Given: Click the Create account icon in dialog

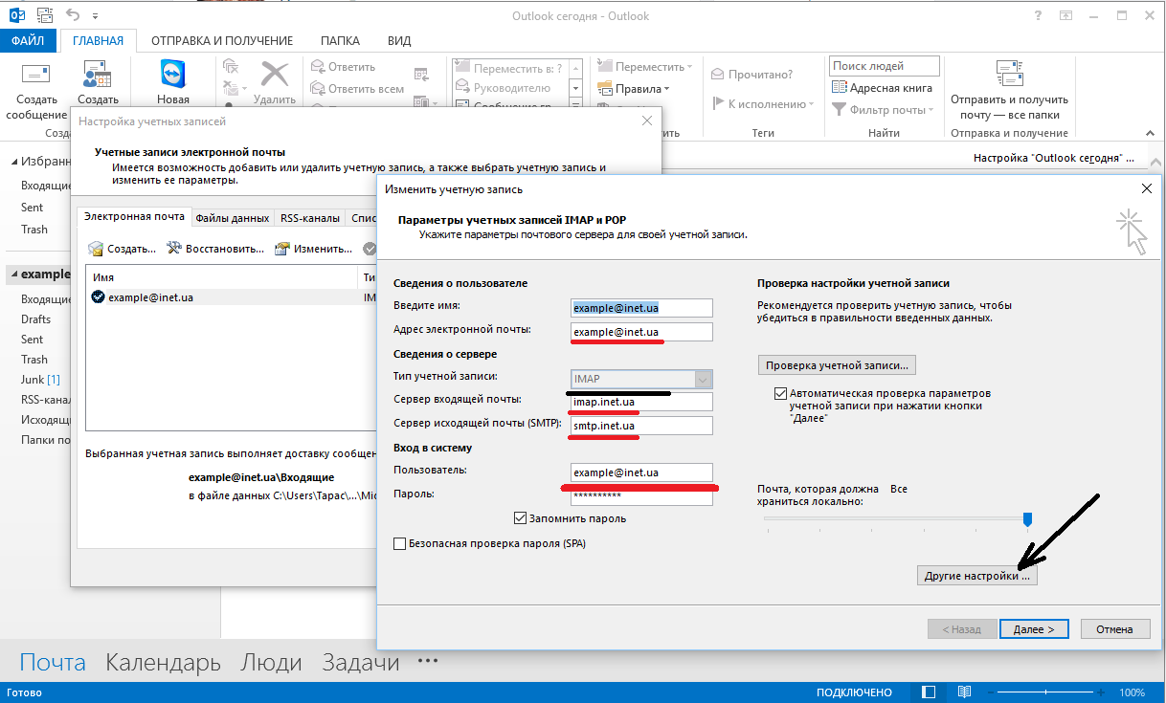Looking at the screenshot, I should (x=96, y=249).
